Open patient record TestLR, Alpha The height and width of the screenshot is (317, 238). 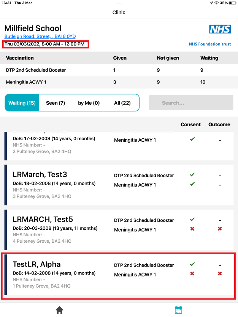coord(36,264)
